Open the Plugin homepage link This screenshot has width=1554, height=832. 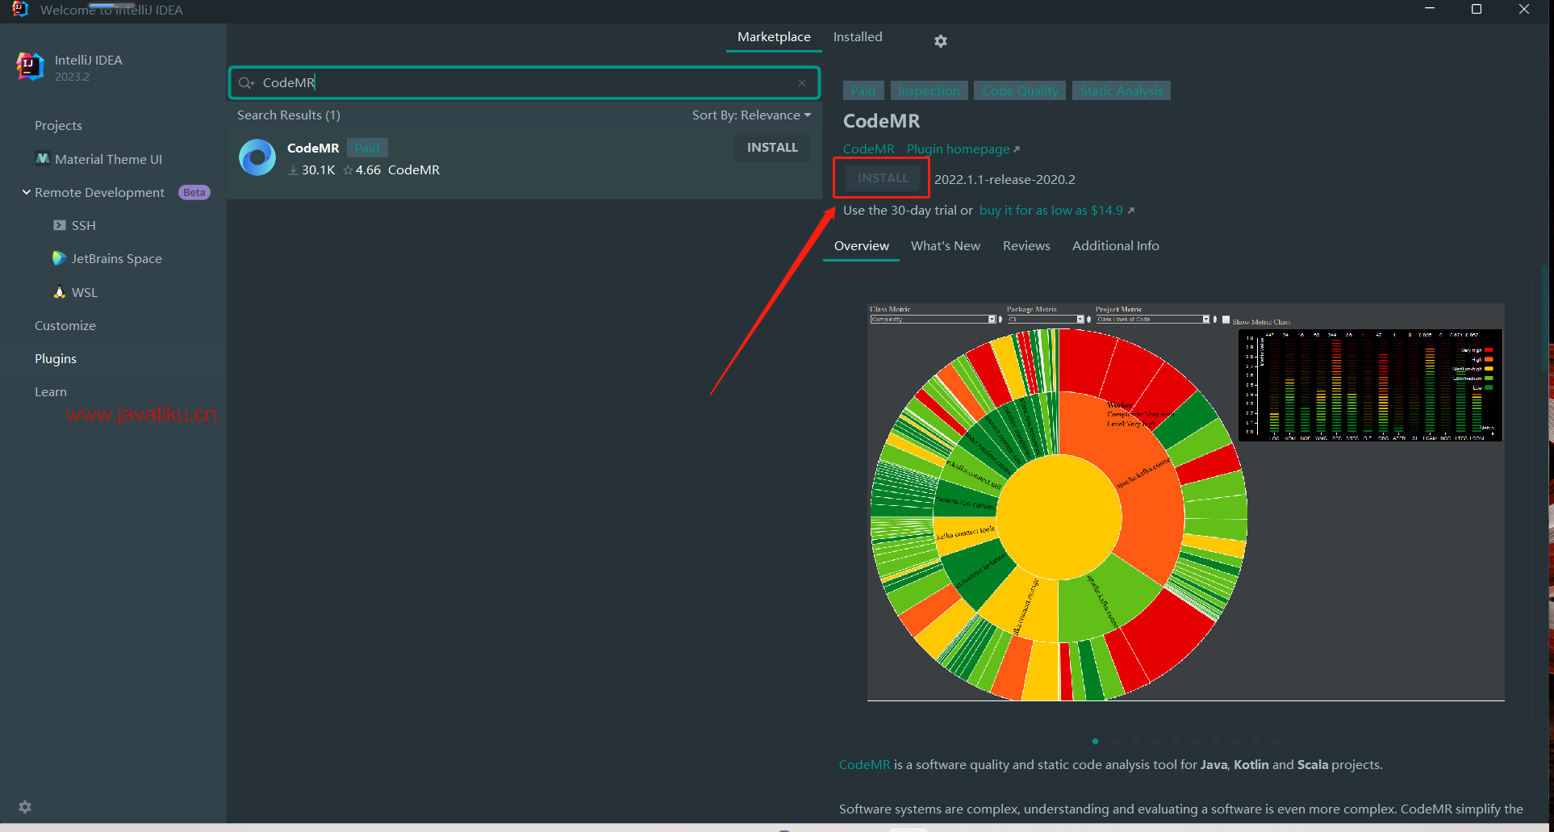point(963,148)
